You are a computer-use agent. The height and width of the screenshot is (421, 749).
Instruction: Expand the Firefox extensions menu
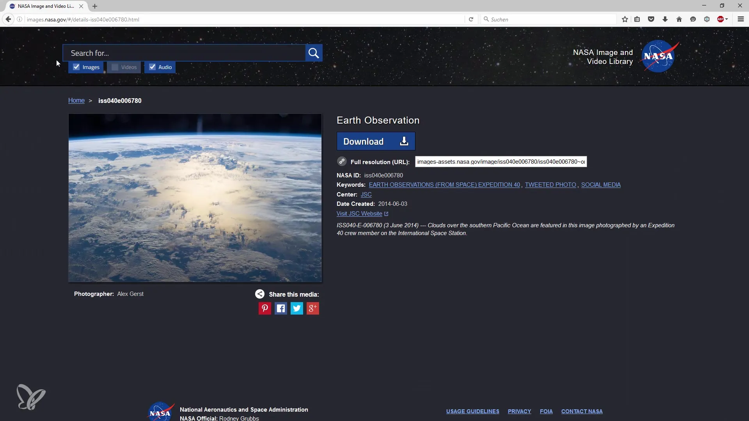coord(727,19)
